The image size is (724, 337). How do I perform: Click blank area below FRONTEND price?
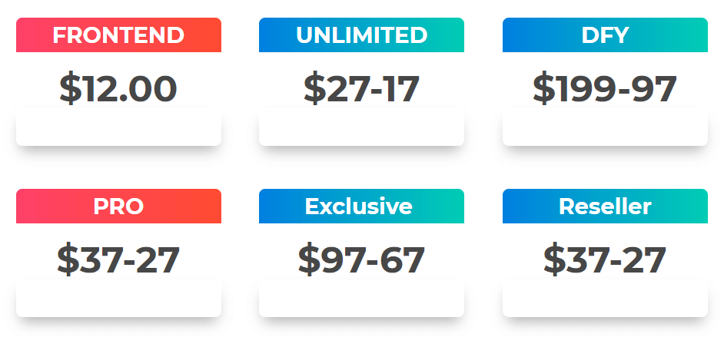(118, 127)
